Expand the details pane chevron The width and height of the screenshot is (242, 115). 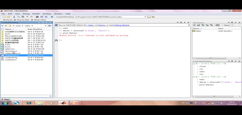click(x=50, y=96)
